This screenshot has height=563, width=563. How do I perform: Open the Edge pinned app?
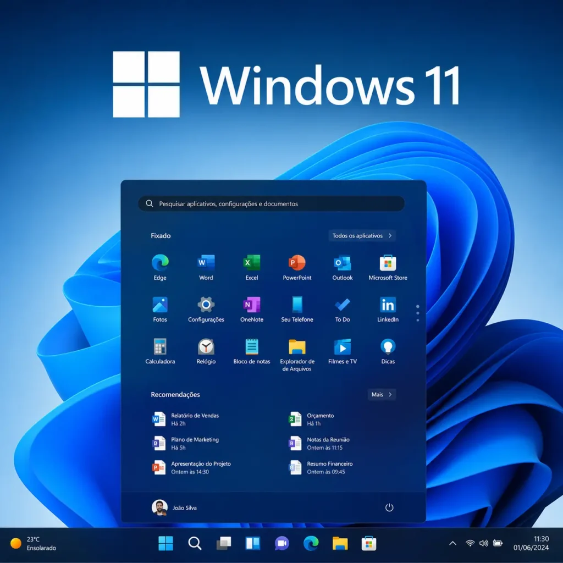click(x=160, y=267)
